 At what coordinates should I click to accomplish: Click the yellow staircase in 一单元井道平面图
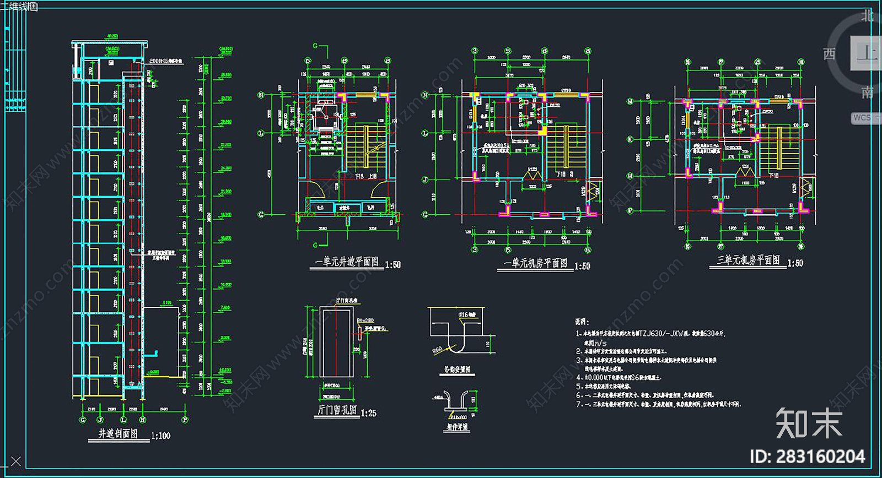363,147
